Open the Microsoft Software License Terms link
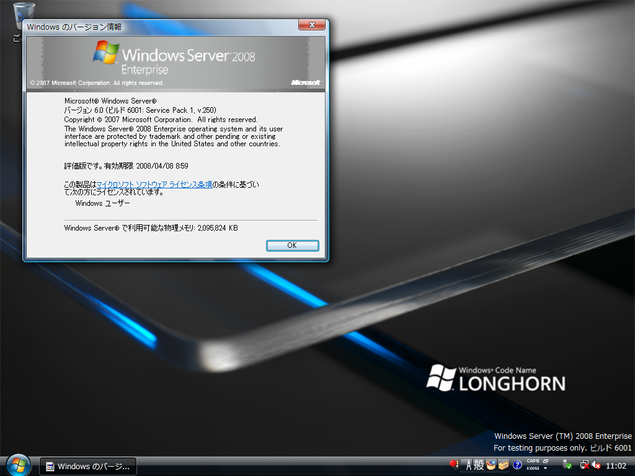The height and width of the screenshot is (476, 635). coord(154,185)
